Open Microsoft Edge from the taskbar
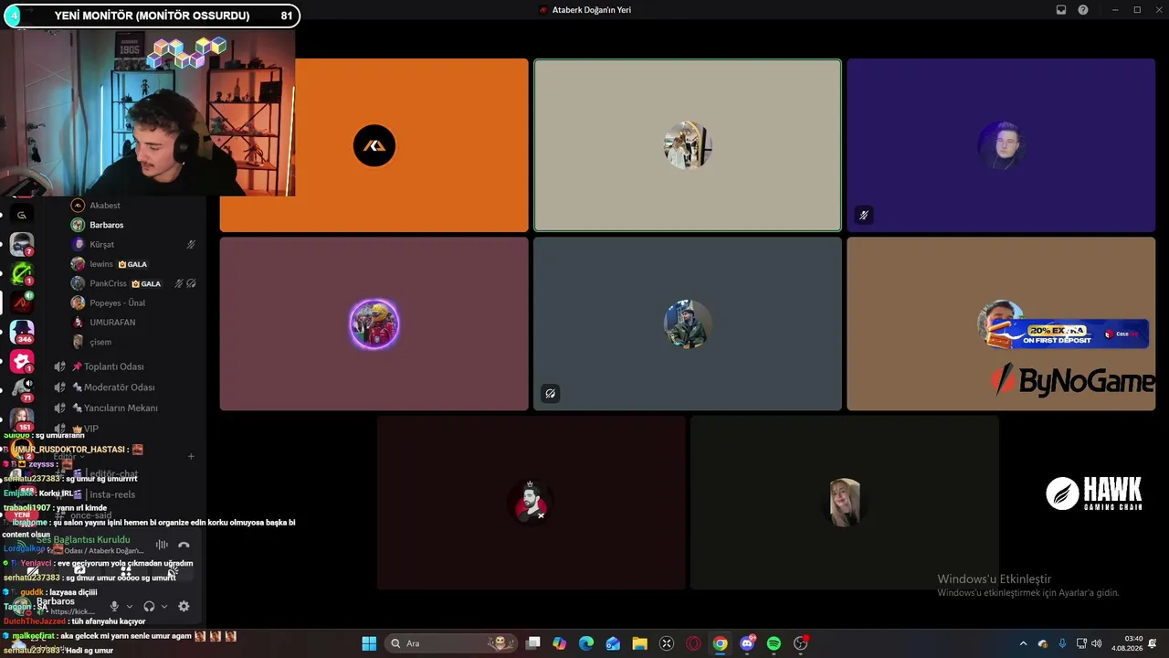This screenshot has width=1169, height=658. 586,643
